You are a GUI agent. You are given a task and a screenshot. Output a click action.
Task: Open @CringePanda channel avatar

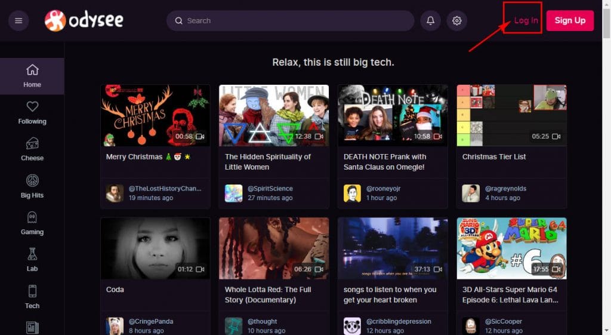pyautogui.click(x=115, y=326)
